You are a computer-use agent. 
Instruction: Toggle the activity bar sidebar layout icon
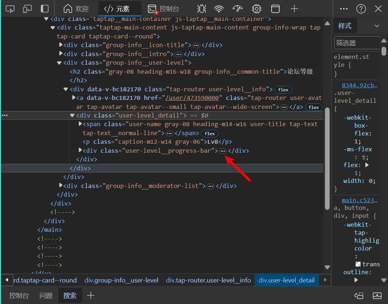point(45,9)
